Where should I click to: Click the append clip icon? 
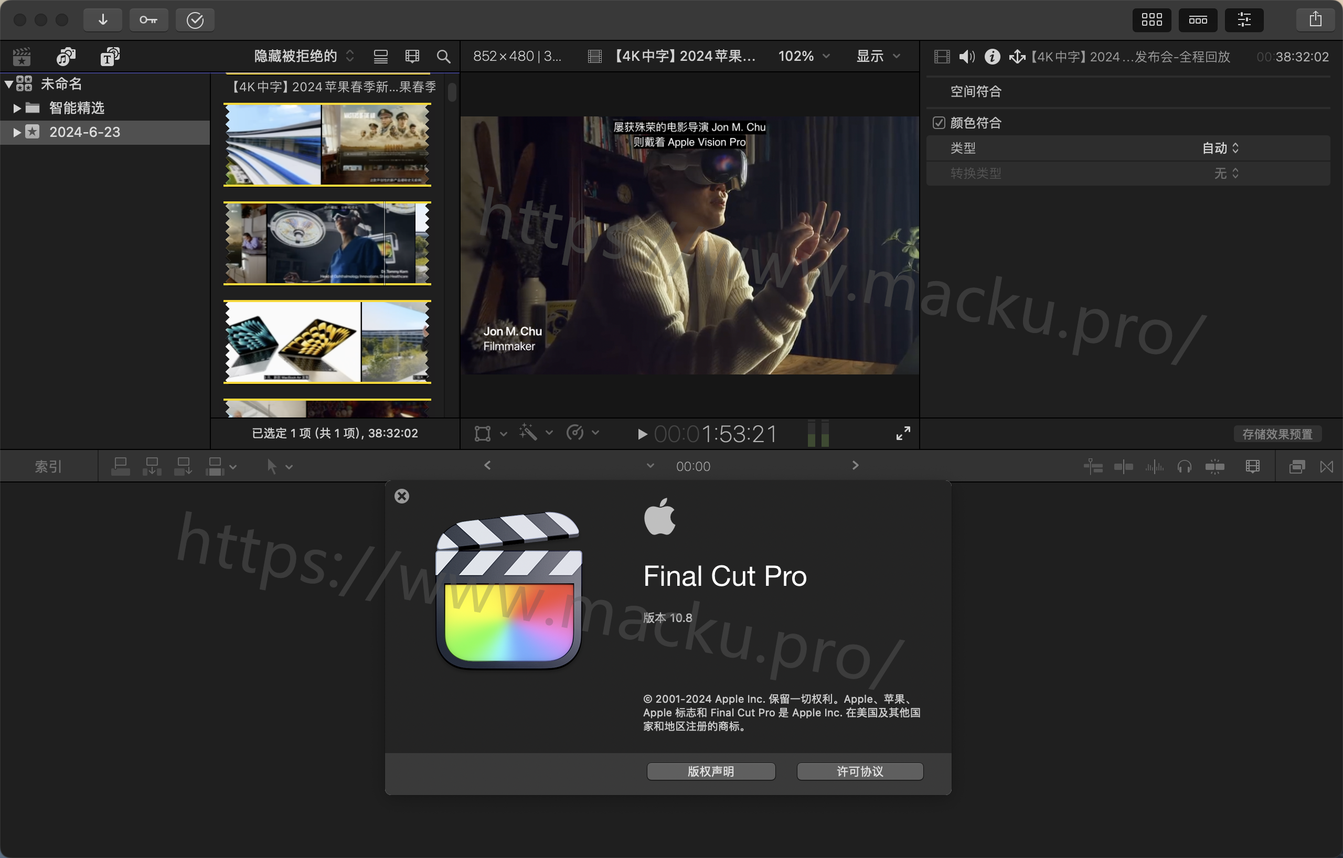point(183,466)
